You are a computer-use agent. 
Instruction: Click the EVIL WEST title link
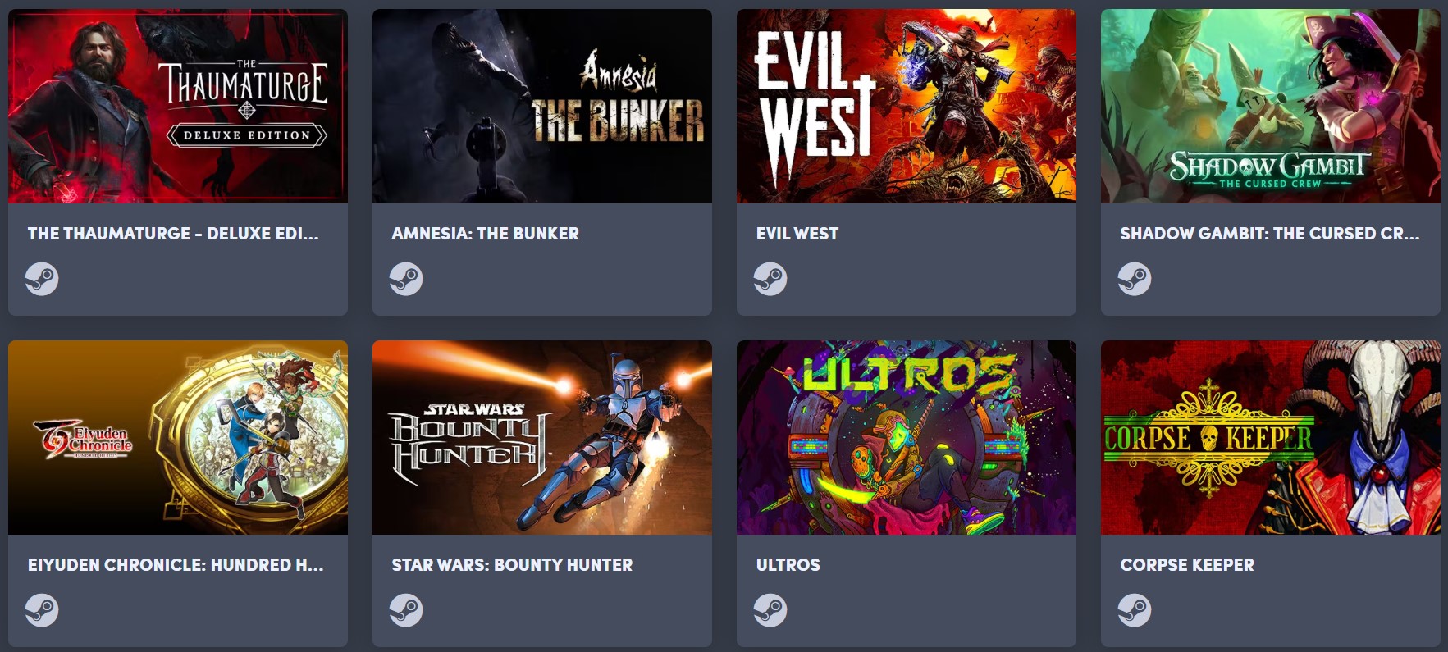pyautogui.click(x=797, y=234)
